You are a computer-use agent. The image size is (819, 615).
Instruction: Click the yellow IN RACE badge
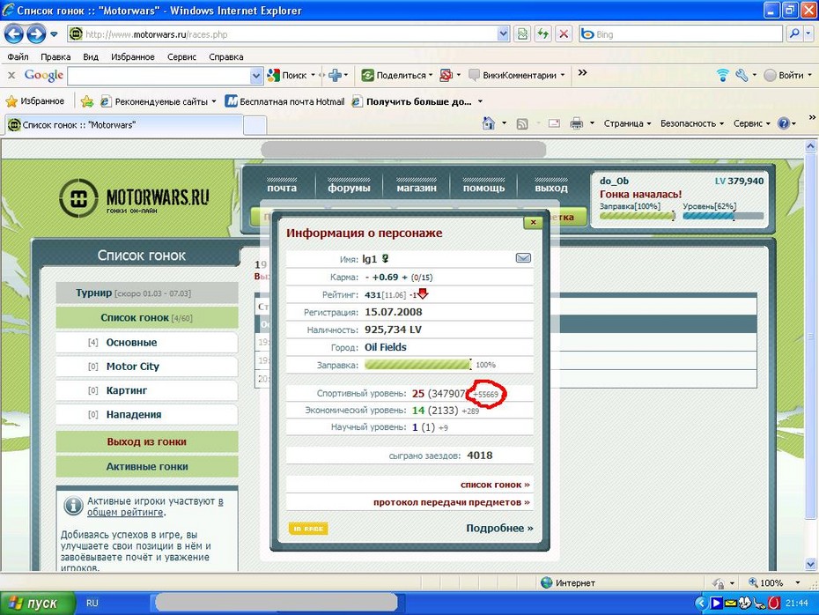(x=308, y=529)
